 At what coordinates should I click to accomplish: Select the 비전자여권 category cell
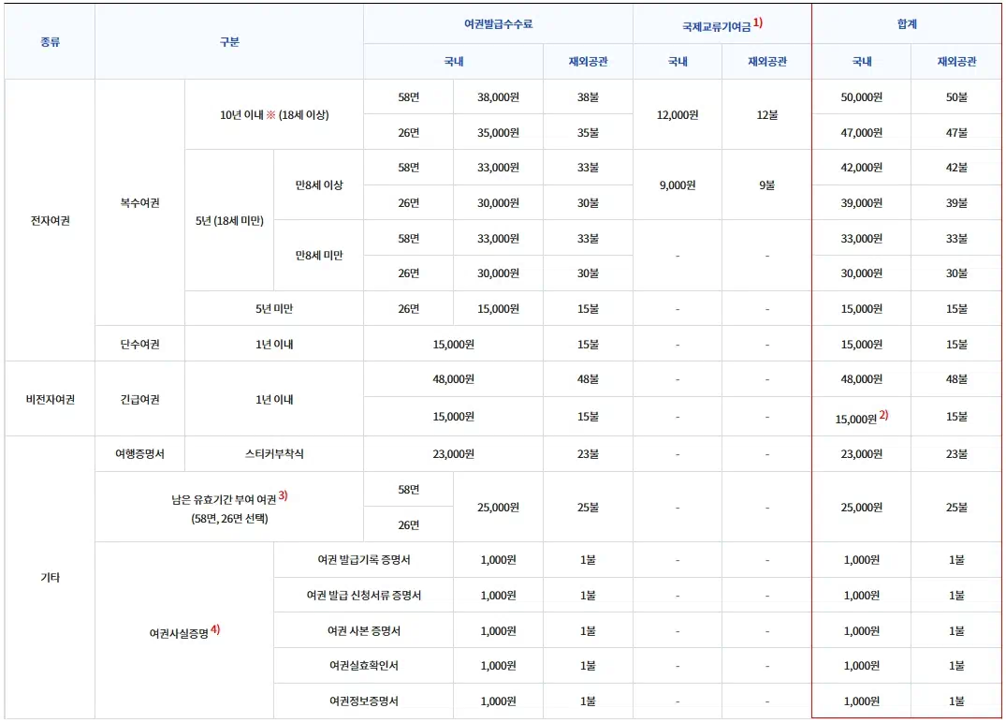click(50, 397)
